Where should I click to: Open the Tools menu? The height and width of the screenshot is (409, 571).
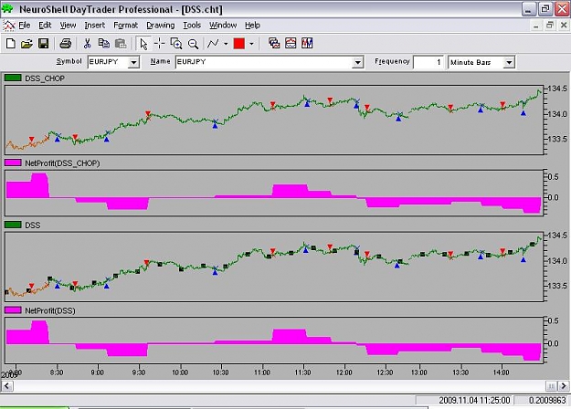192,26
